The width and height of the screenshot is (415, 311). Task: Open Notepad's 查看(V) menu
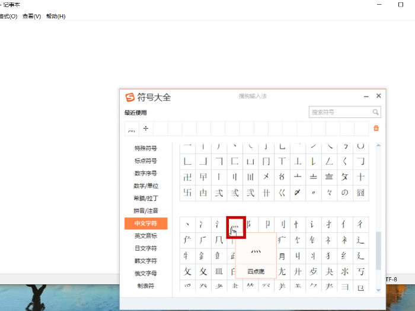tap(32, 17)
